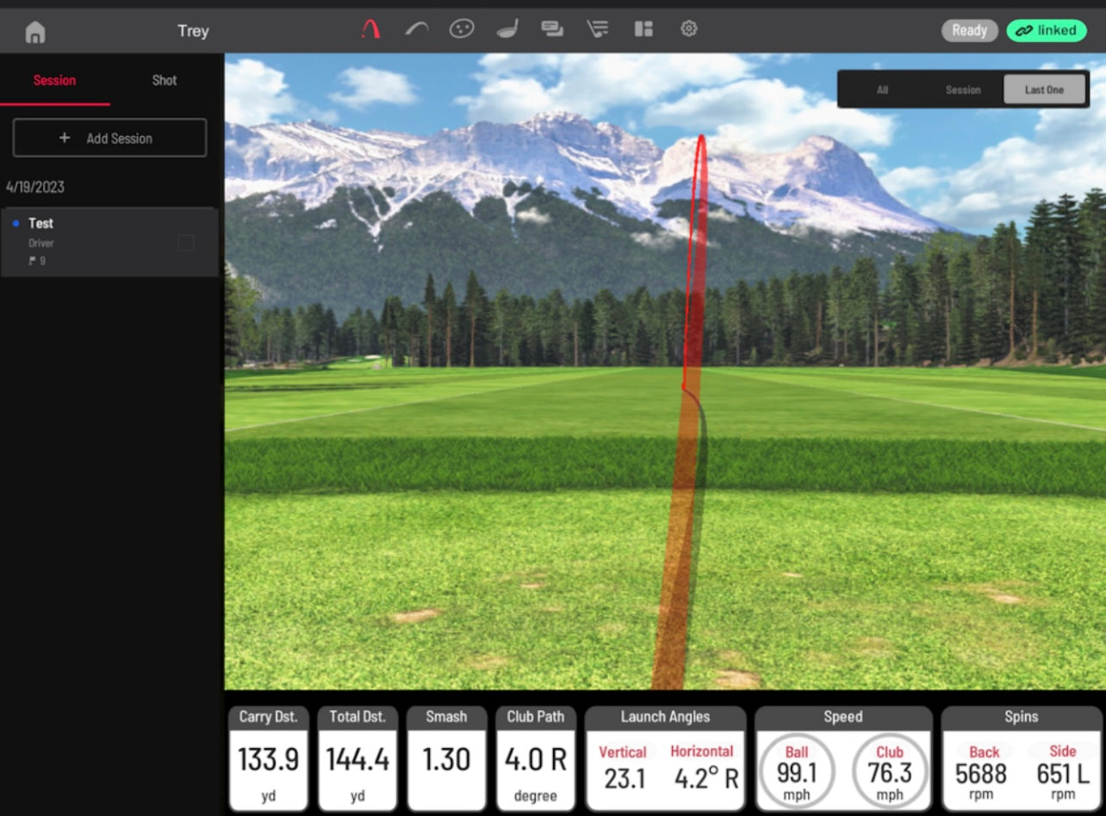Open the shot dispersion oval icon
This screenshot has height=816, width=1106.
pos(462,29)
